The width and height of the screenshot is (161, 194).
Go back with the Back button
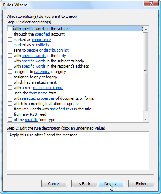(84, 184)
